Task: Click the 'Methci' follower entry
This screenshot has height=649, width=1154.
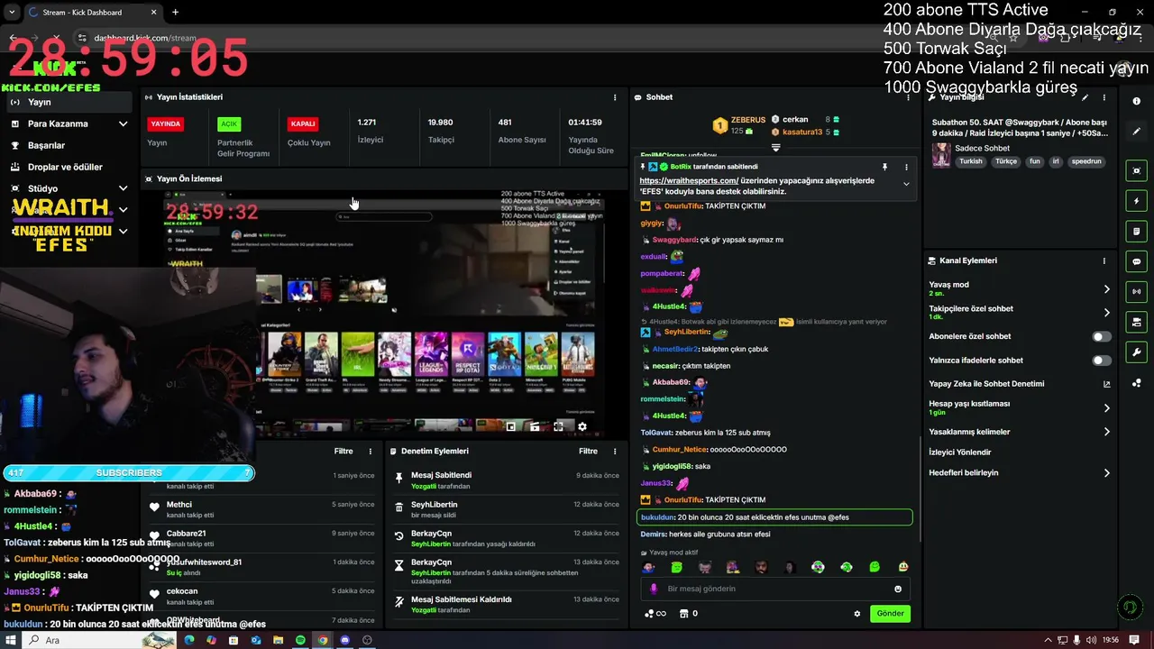Action: tap(261, 509)
